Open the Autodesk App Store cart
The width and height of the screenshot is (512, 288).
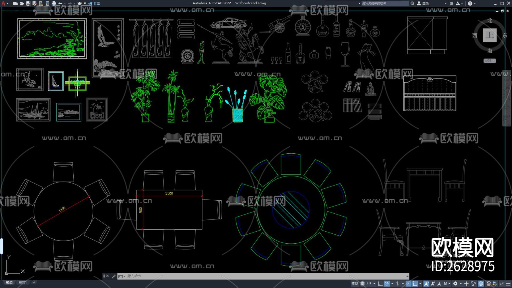(451, 3)
